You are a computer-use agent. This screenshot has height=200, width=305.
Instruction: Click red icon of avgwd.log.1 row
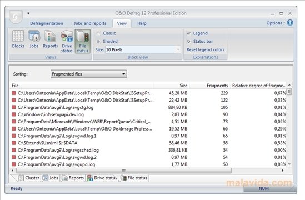tap(14, 136)
